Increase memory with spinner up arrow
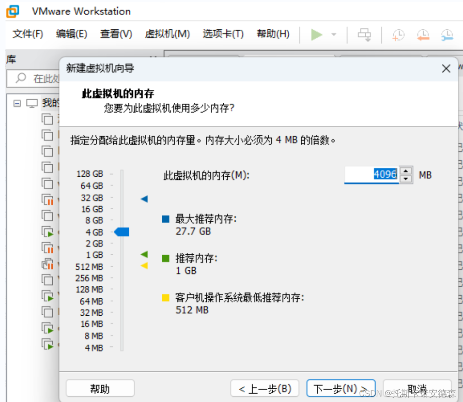 click(406, 171)
